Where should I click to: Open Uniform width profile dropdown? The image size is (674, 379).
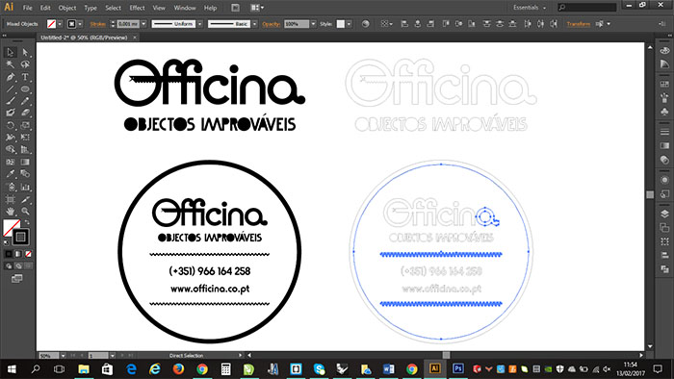pos(199,24)
